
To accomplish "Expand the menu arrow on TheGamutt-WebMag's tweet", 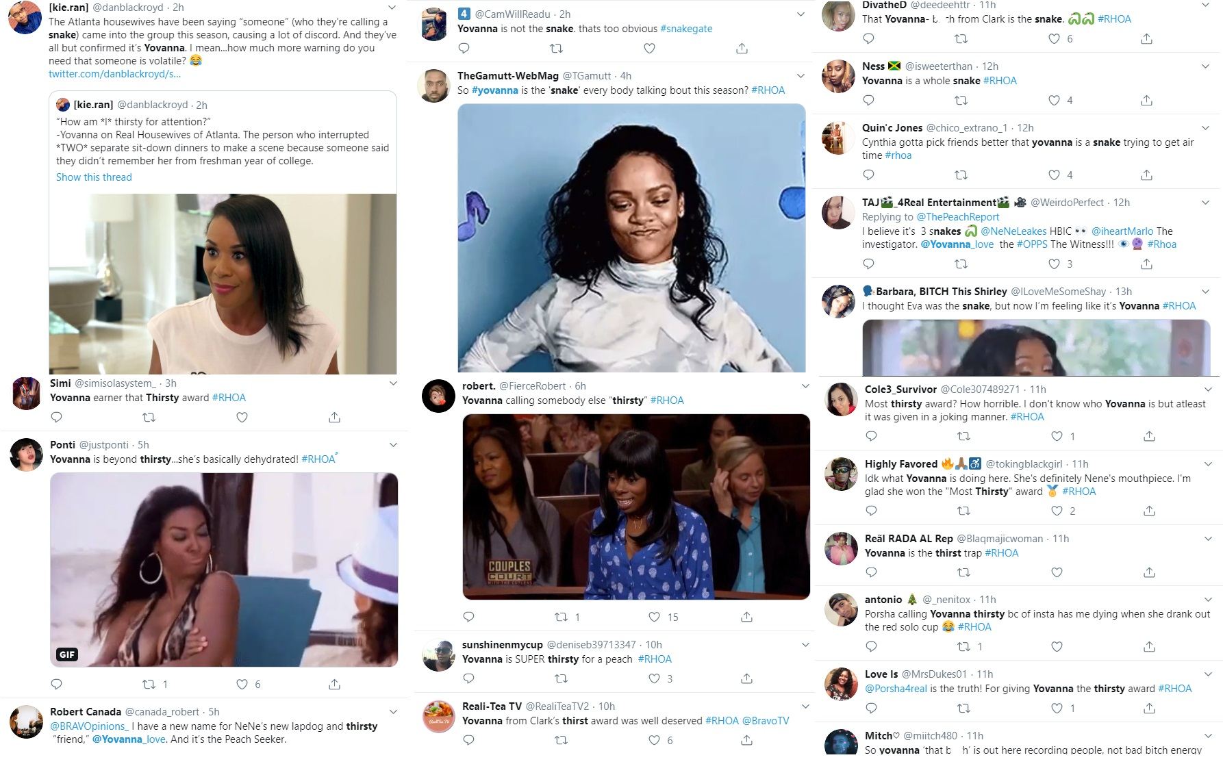I will pos(800,76).
